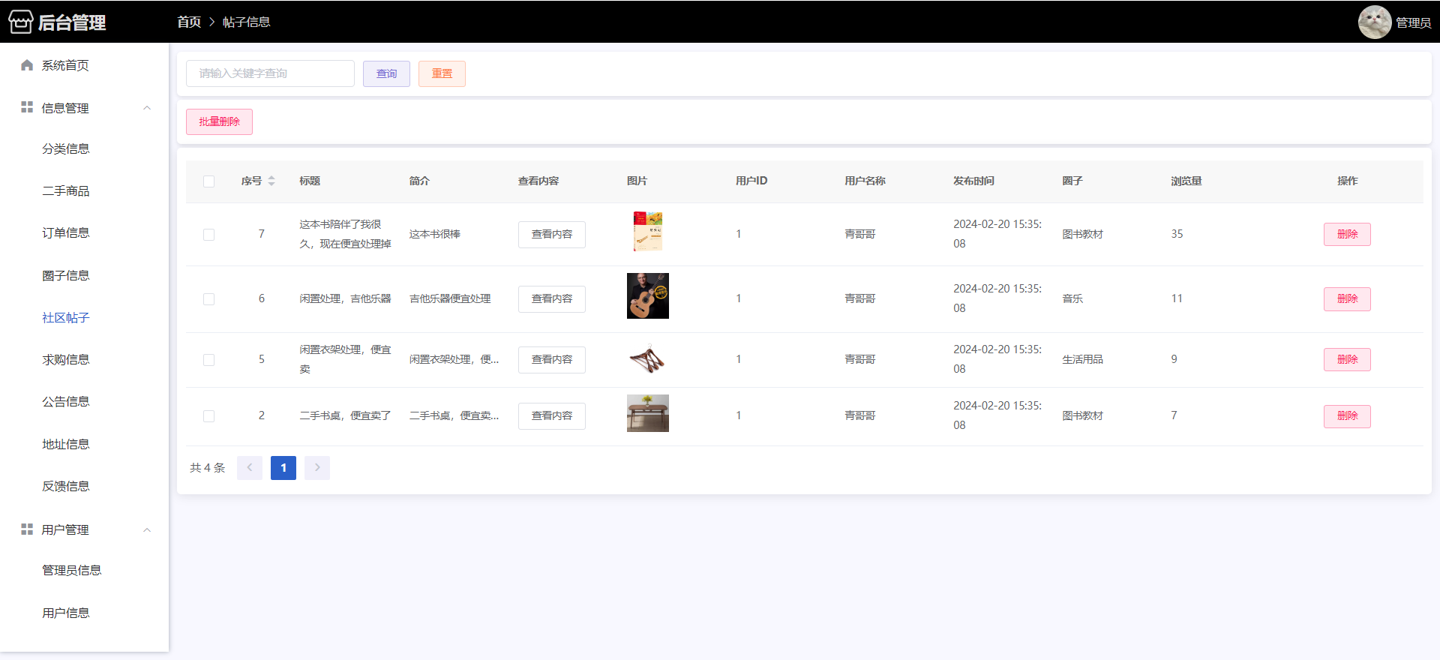Click the title 二手书桌，便宜卖了
1440x660 pixels.
click(345, 416)
